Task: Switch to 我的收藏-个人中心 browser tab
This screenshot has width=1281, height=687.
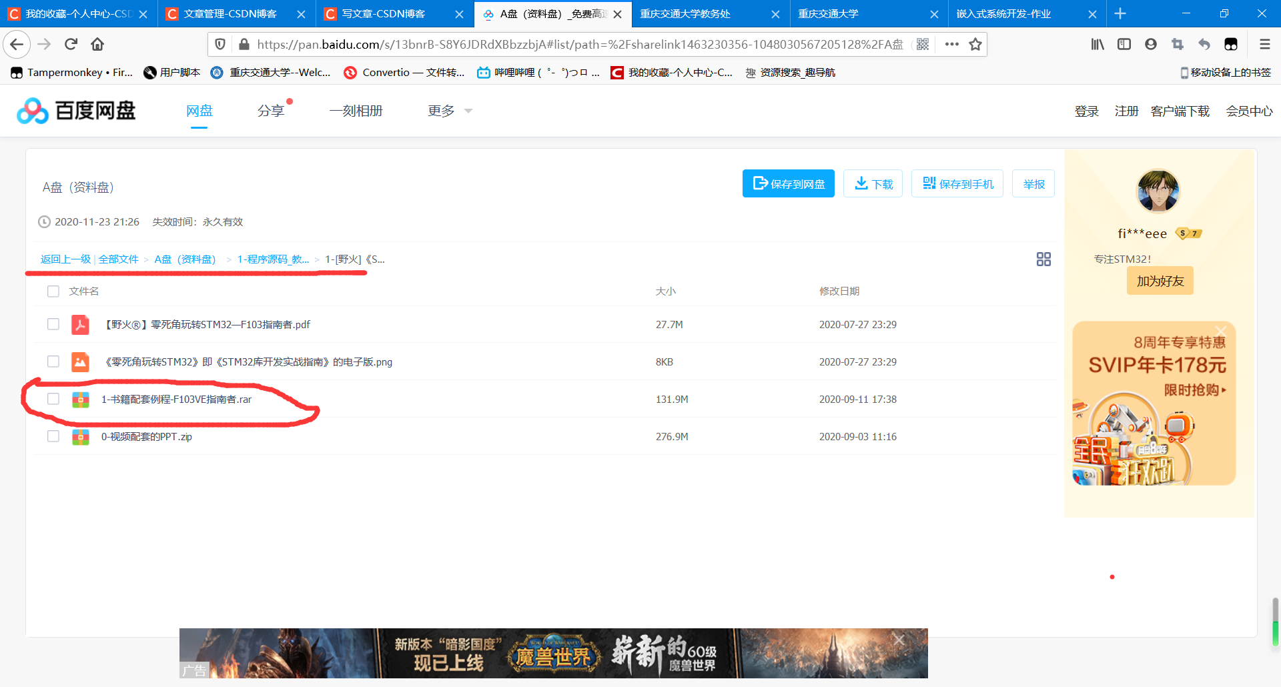Action: (x=79, y=14)
